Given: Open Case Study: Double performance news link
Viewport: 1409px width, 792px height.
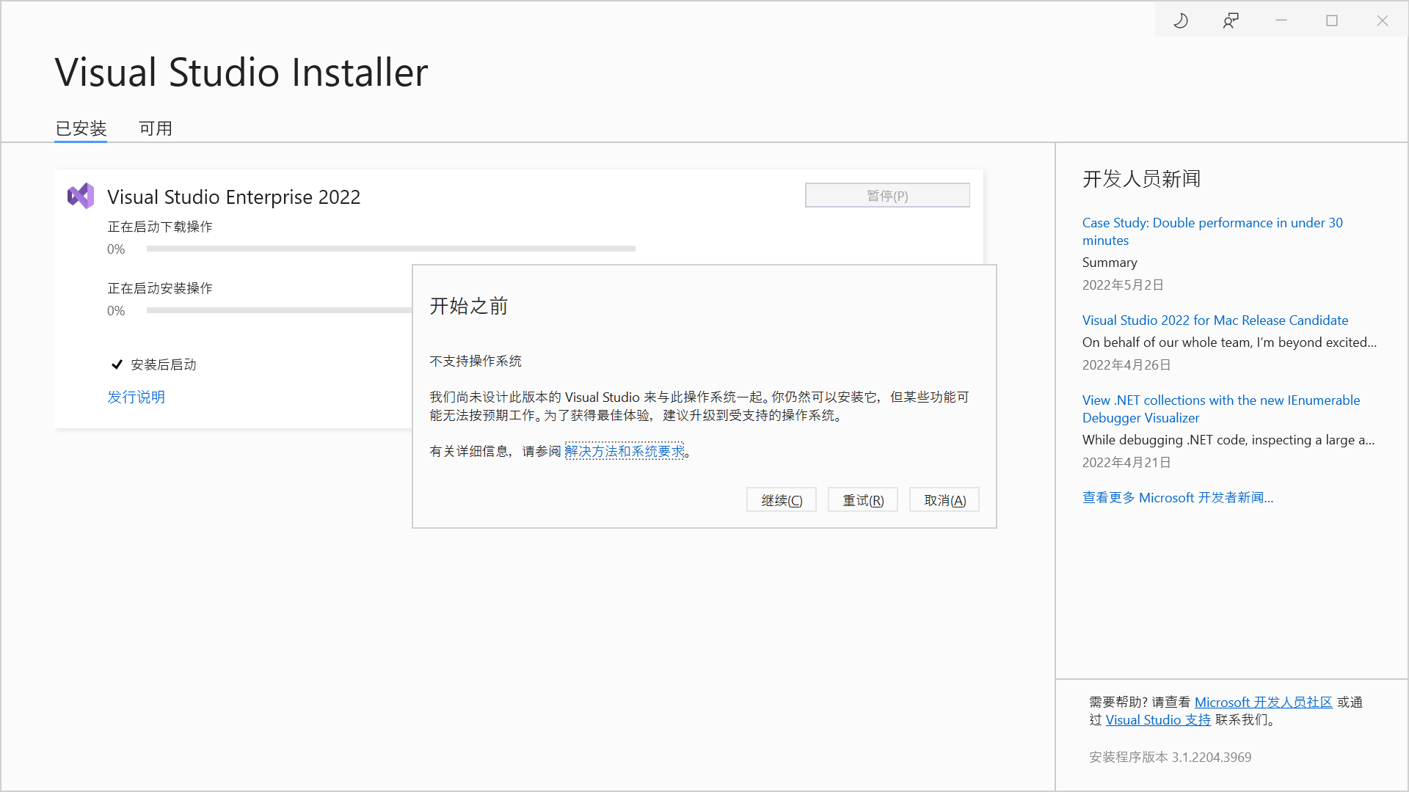Looking at the screenshot, I should click(x=1212, y=231).
